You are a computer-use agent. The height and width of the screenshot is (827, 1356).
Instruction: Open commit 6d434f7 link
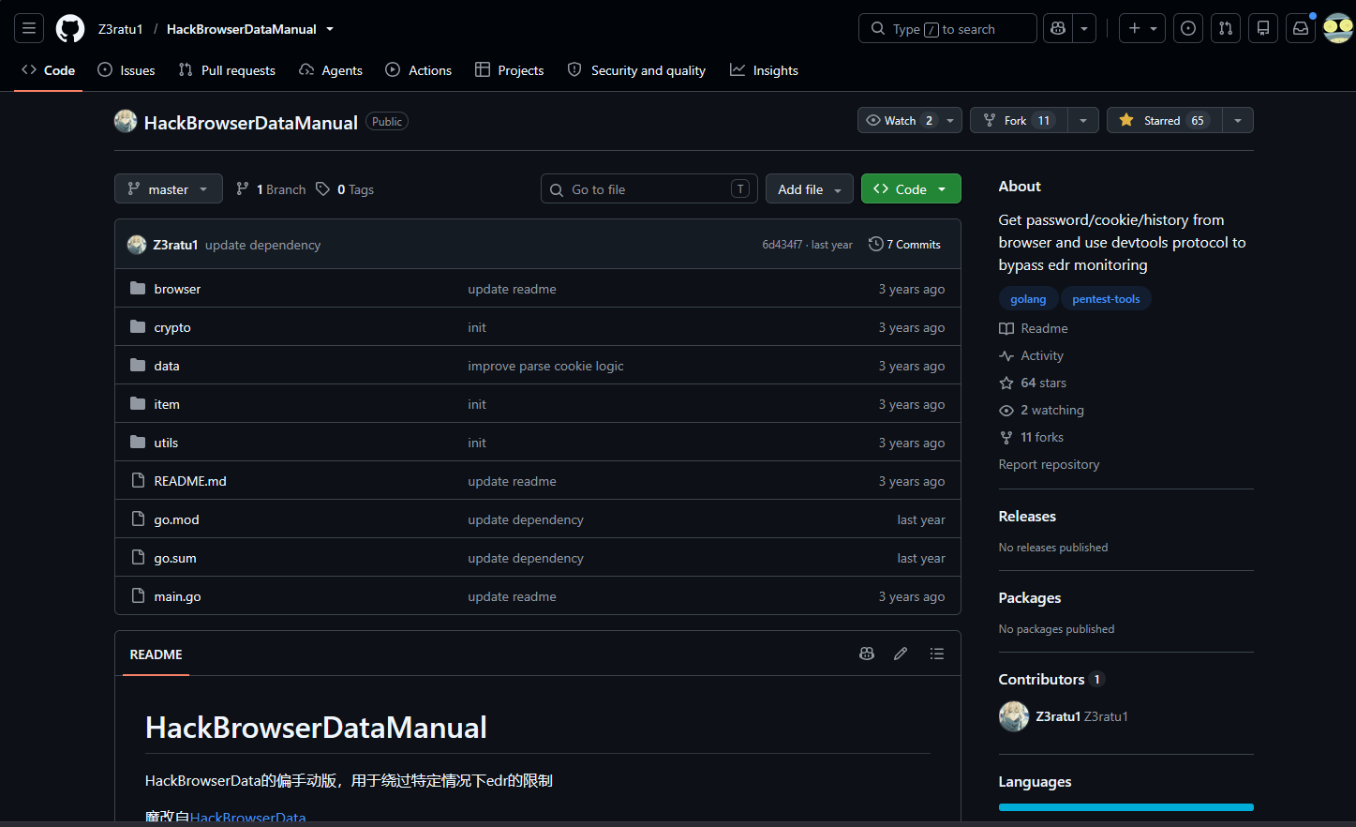(x=782, y=245)
